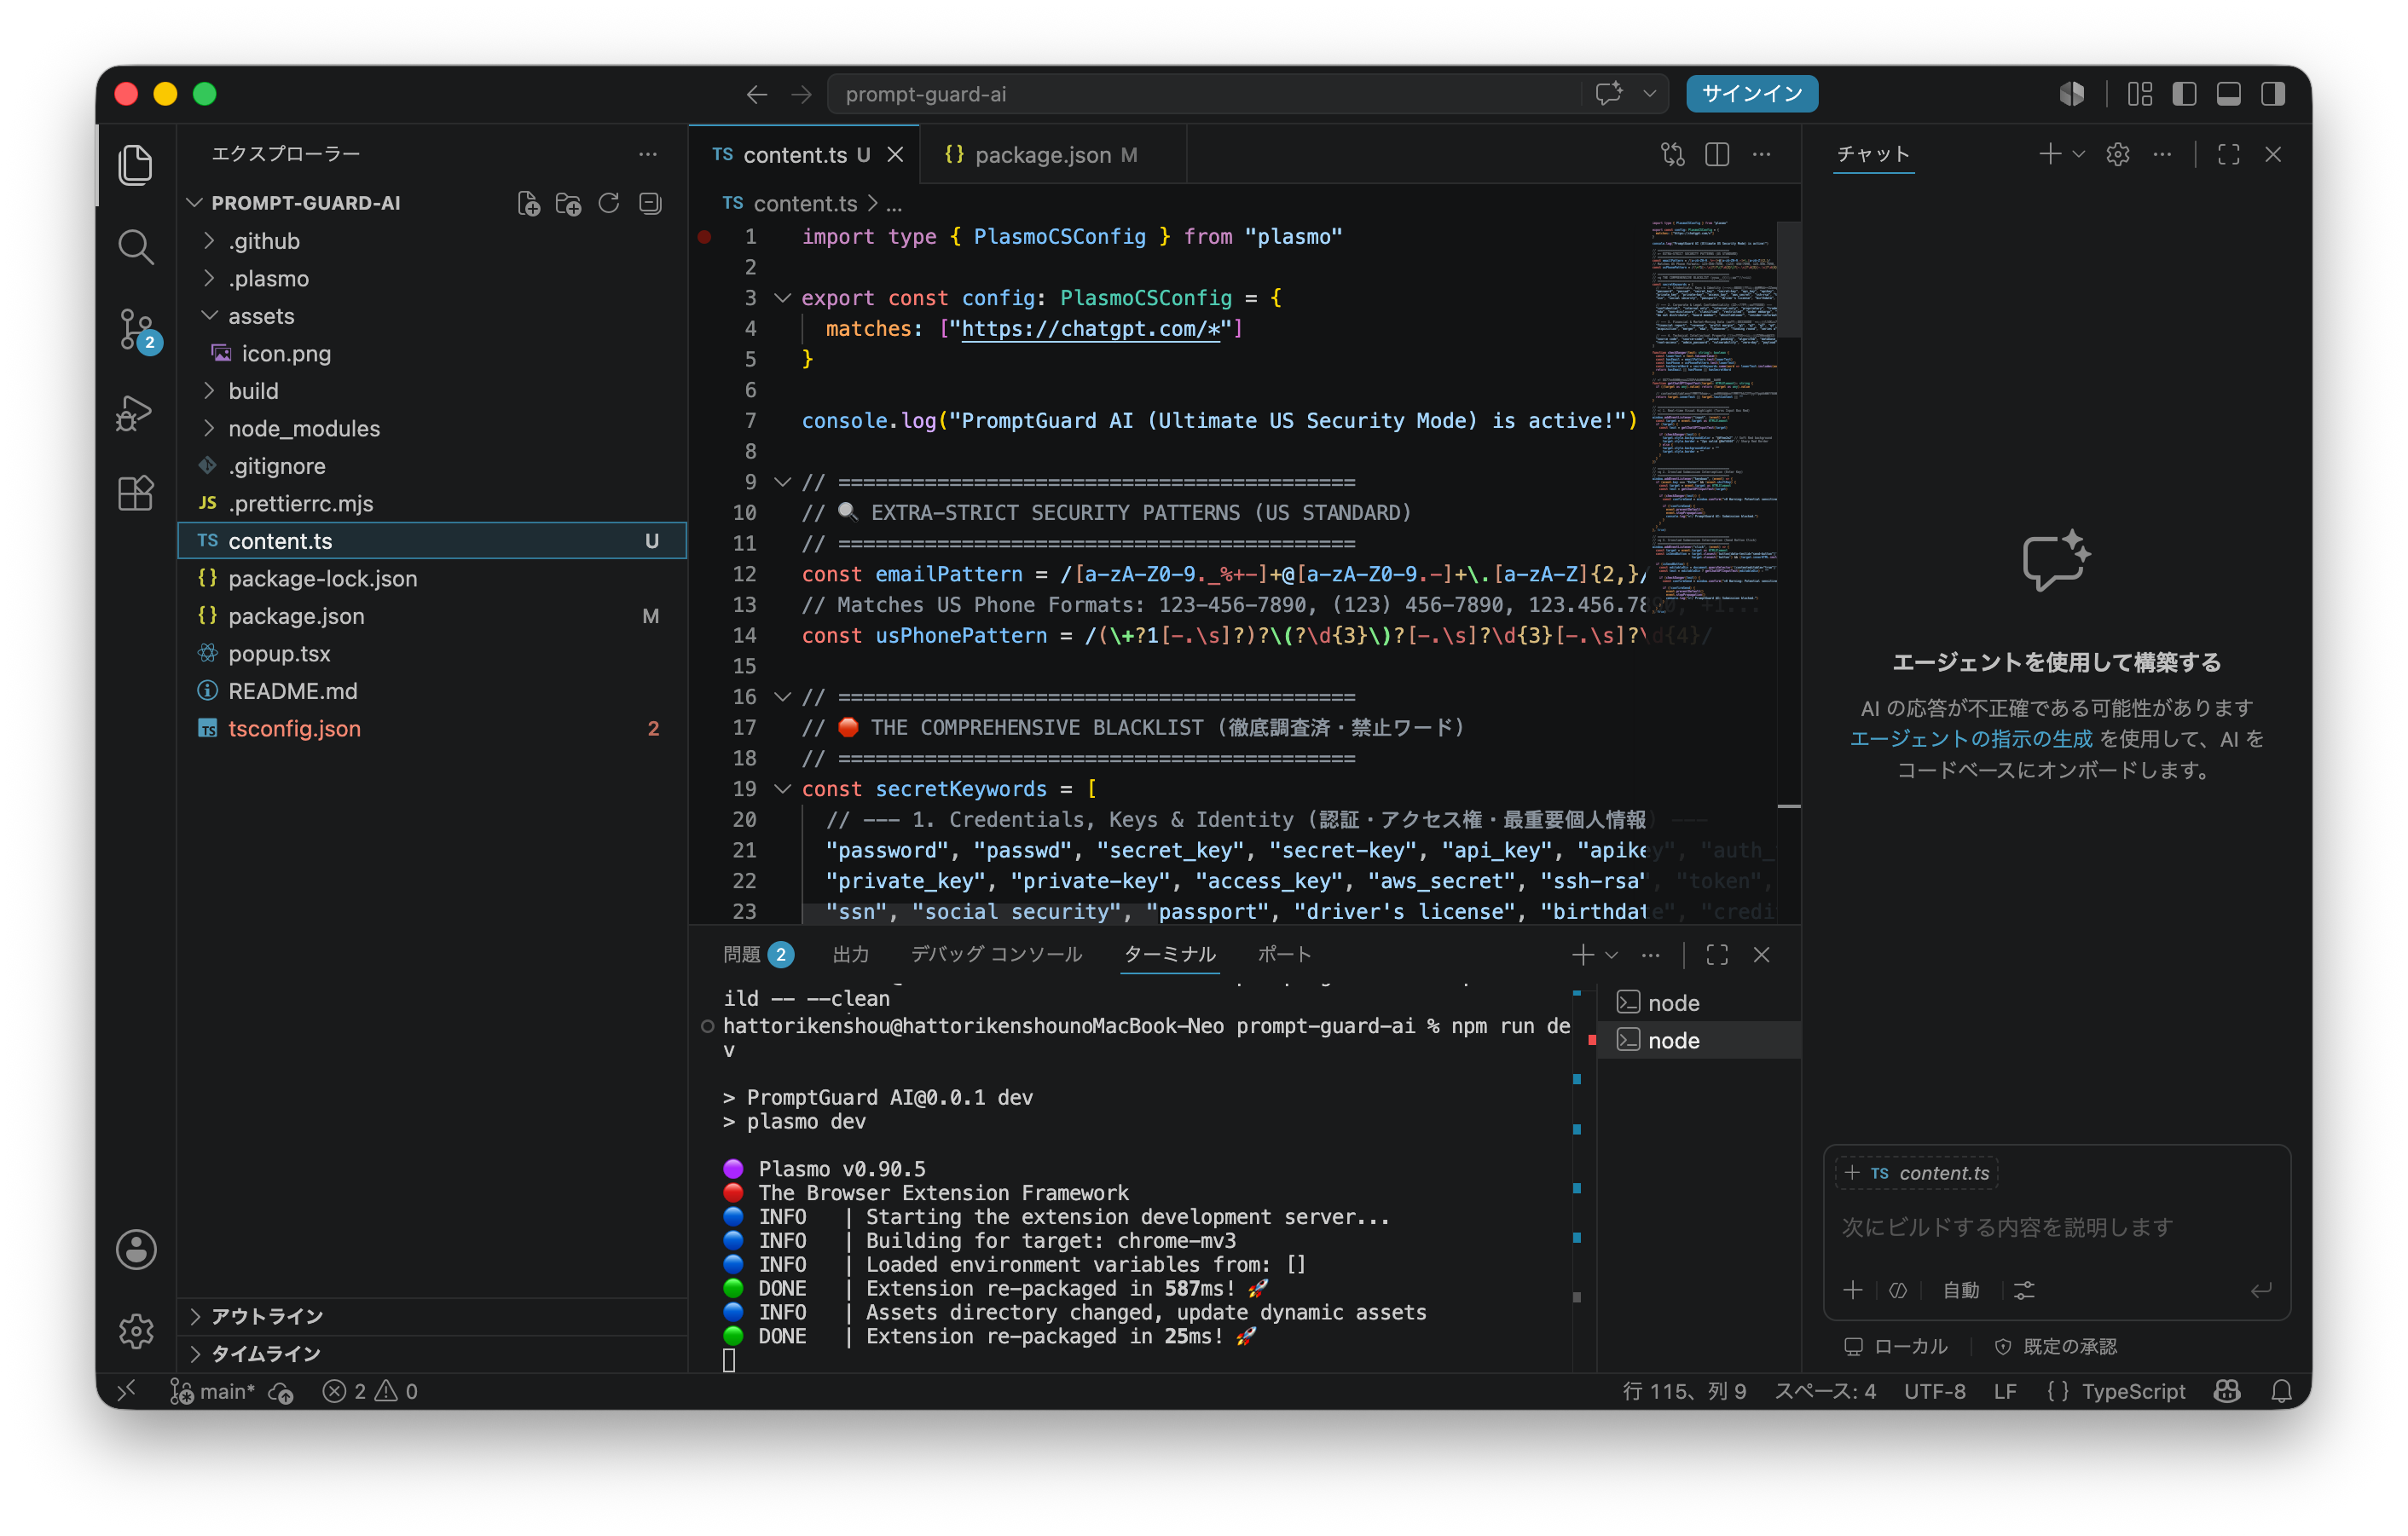Switch to the 出力 panel tab
Viewport: 2408px width, 1536px height.
click(851, 956)
